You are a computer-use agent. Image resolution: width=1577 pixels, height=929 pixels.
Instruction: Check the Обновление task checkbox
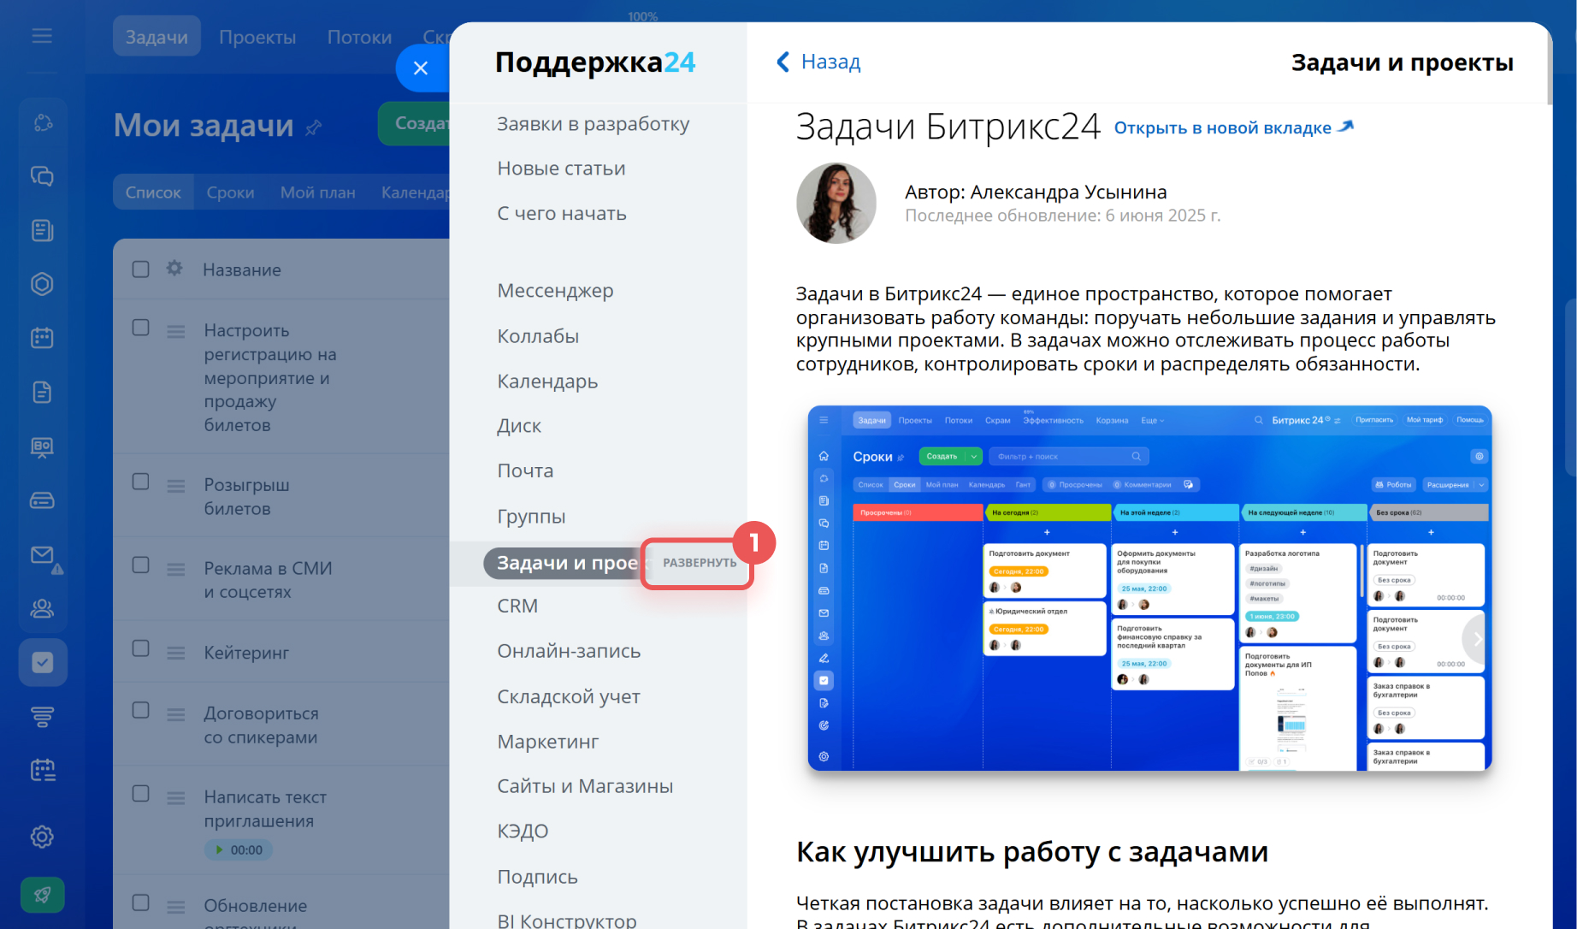[x=141, y=902]
